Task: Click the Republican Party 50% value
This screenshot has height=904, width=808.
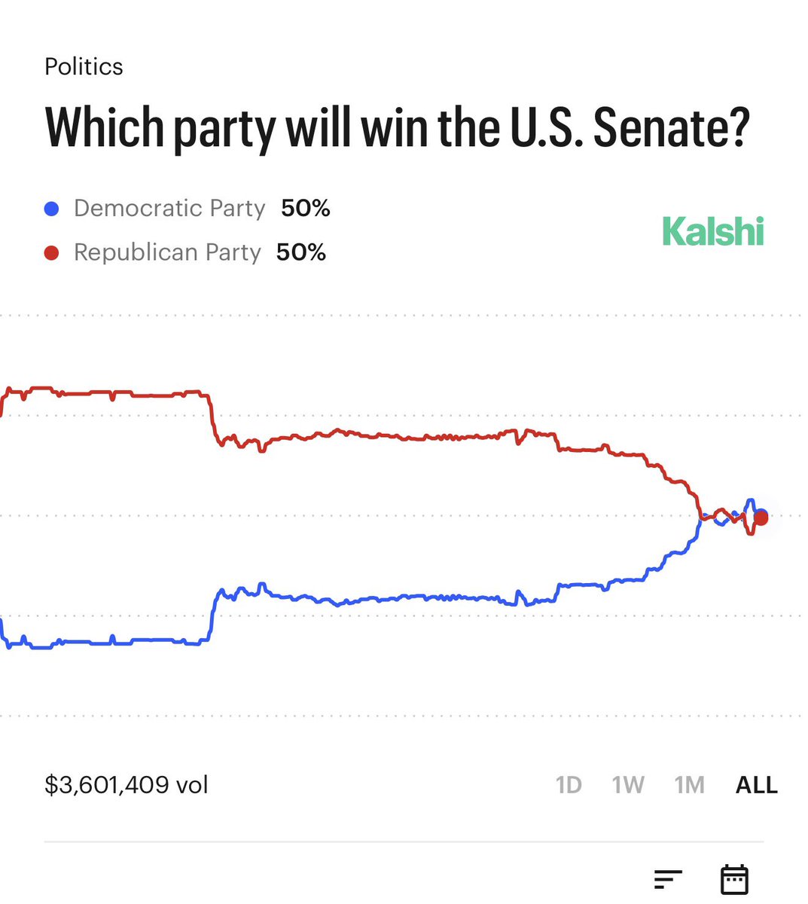Action: click(300, 252)
